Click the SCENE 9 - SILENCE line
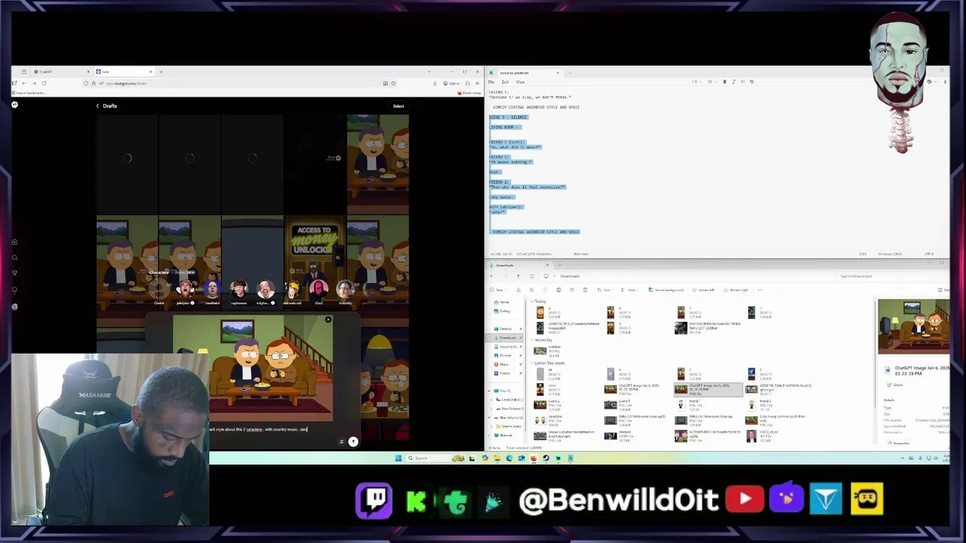The width and height of the screenshot is (966, 543). (x=508, y=117)
